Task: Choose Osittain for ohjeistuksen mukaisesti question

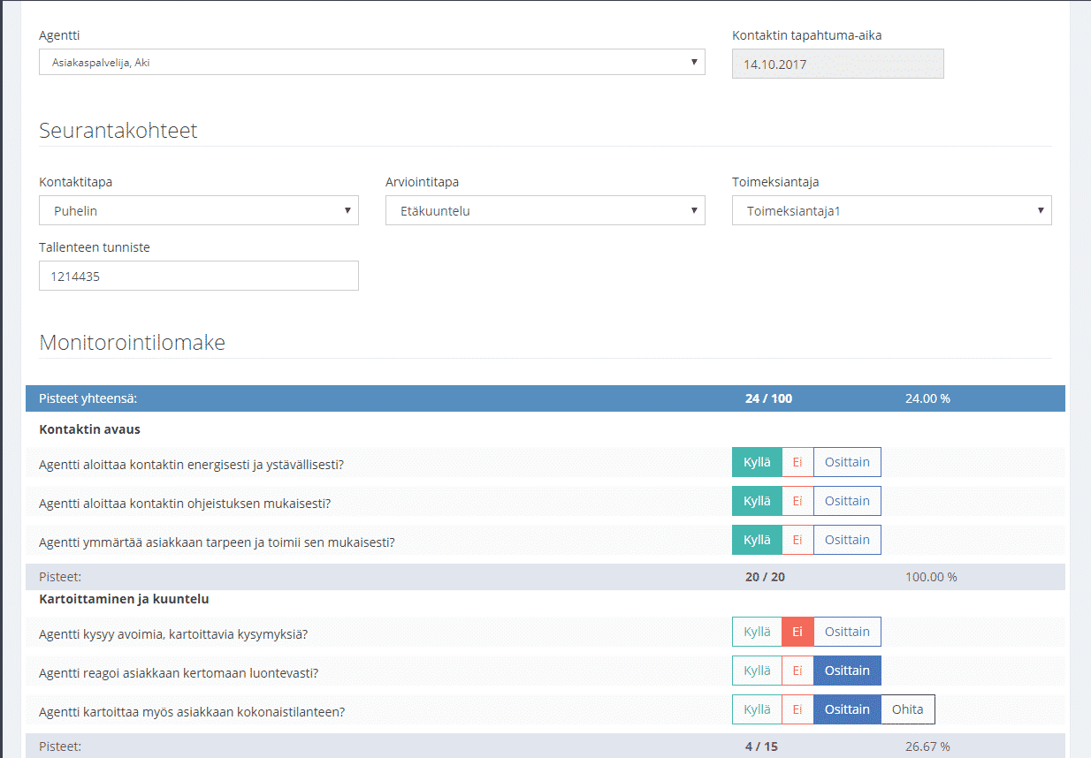Action: [x=847, y=501]
